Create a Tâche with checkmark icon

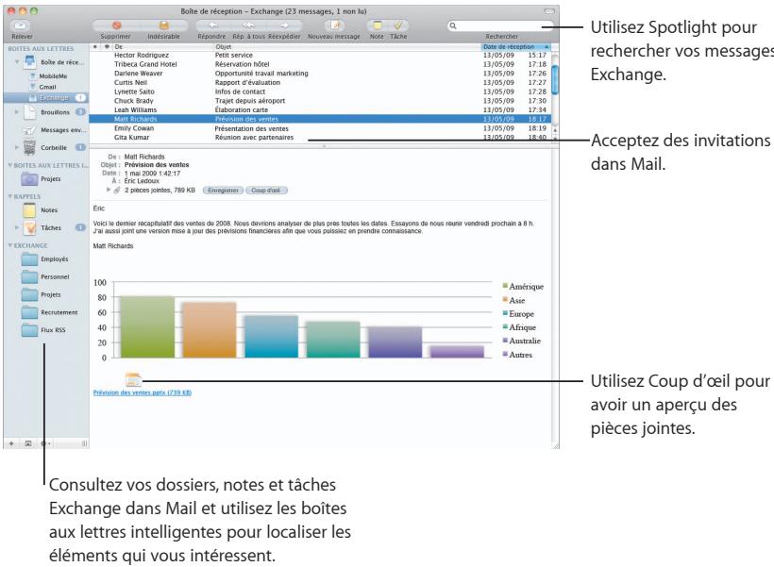click(x=398, y=25)
